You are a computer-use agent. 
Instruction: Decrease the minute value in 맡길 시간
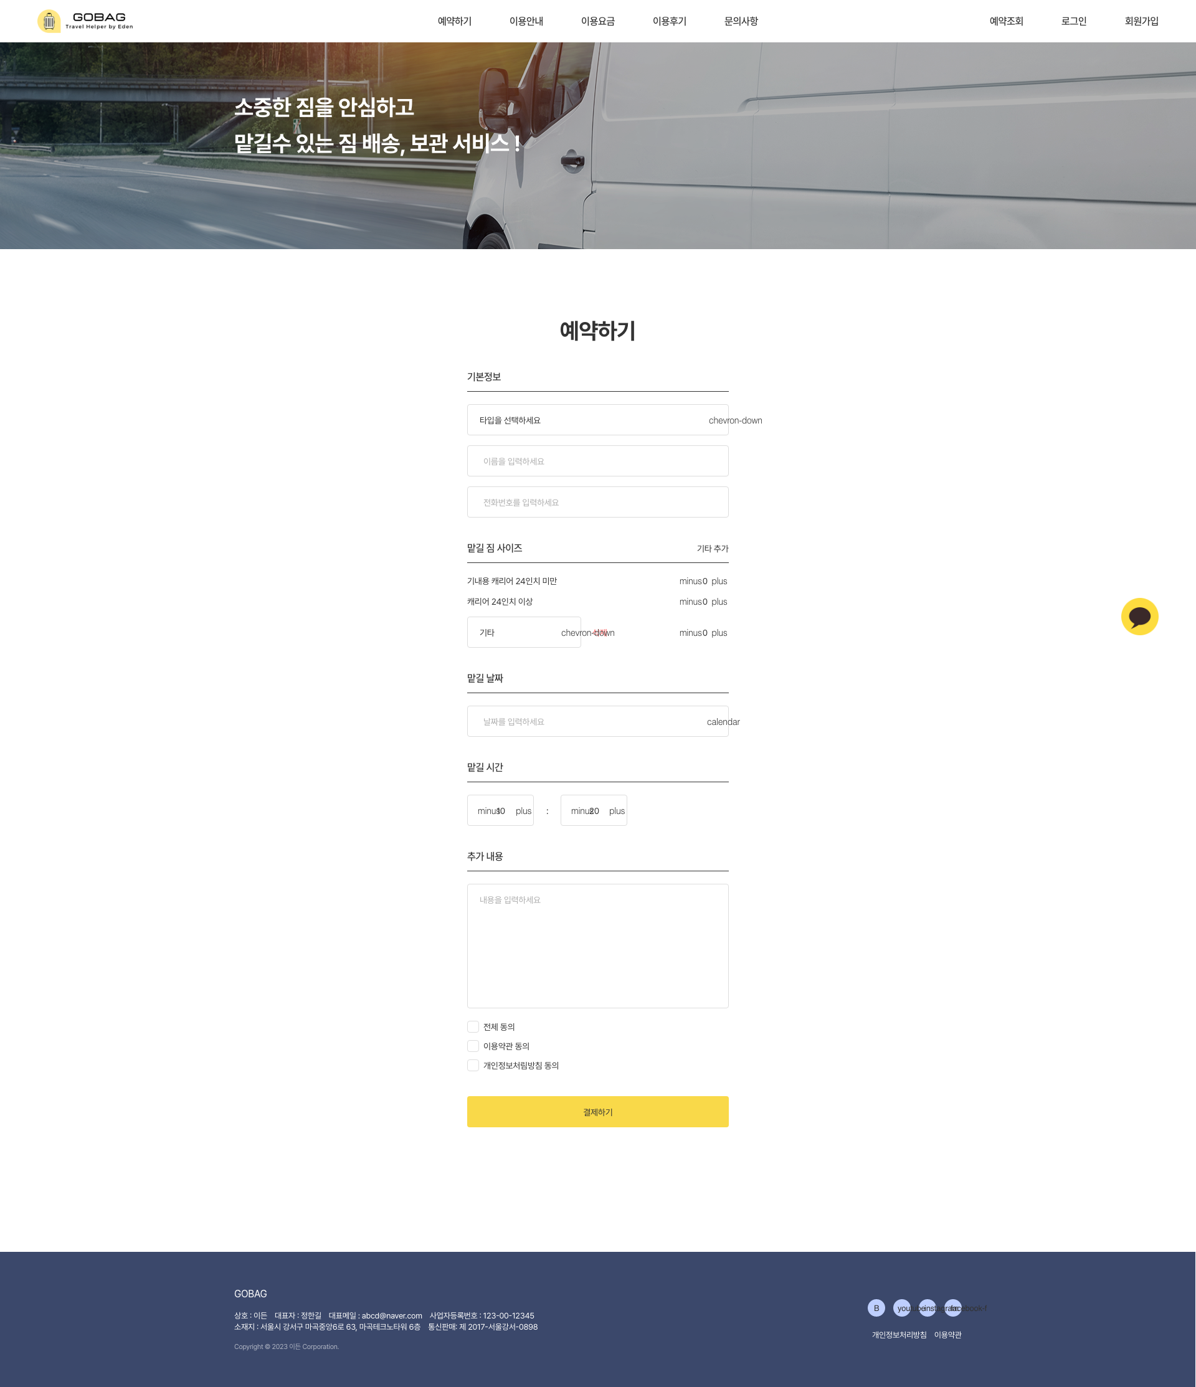[x=581, y=811]
